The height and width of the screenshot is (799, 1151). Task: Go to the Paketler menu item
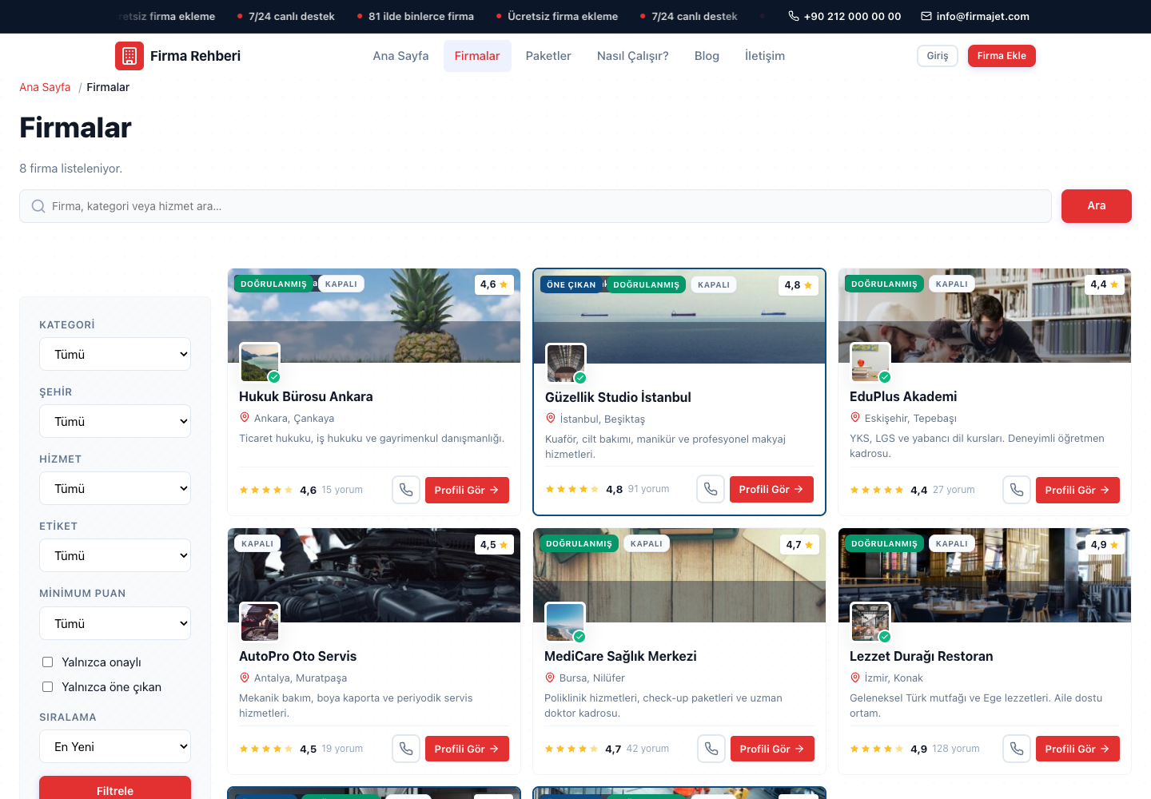(x=548, y=56)
